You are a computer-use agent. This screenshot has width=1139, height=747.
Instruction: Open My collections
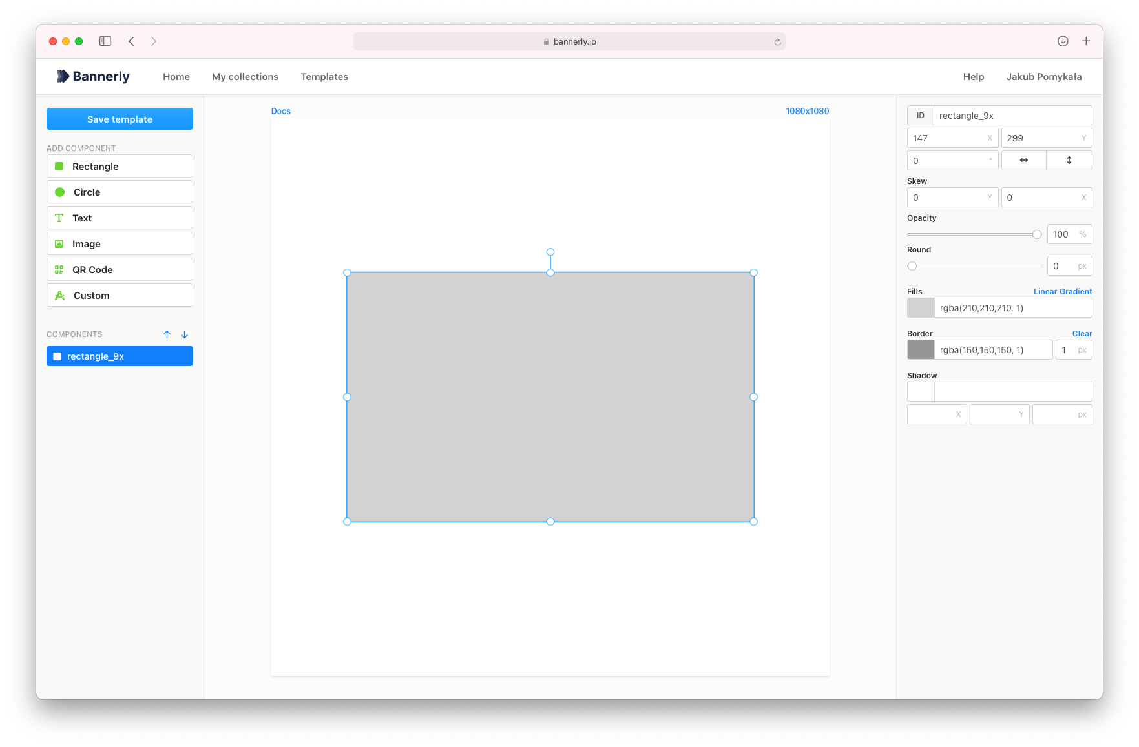pos(245,77)
